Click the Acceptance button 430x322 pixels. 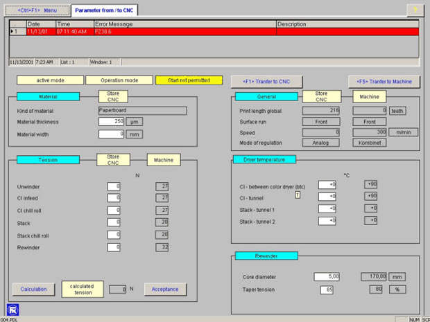click(x=165, y=289)
